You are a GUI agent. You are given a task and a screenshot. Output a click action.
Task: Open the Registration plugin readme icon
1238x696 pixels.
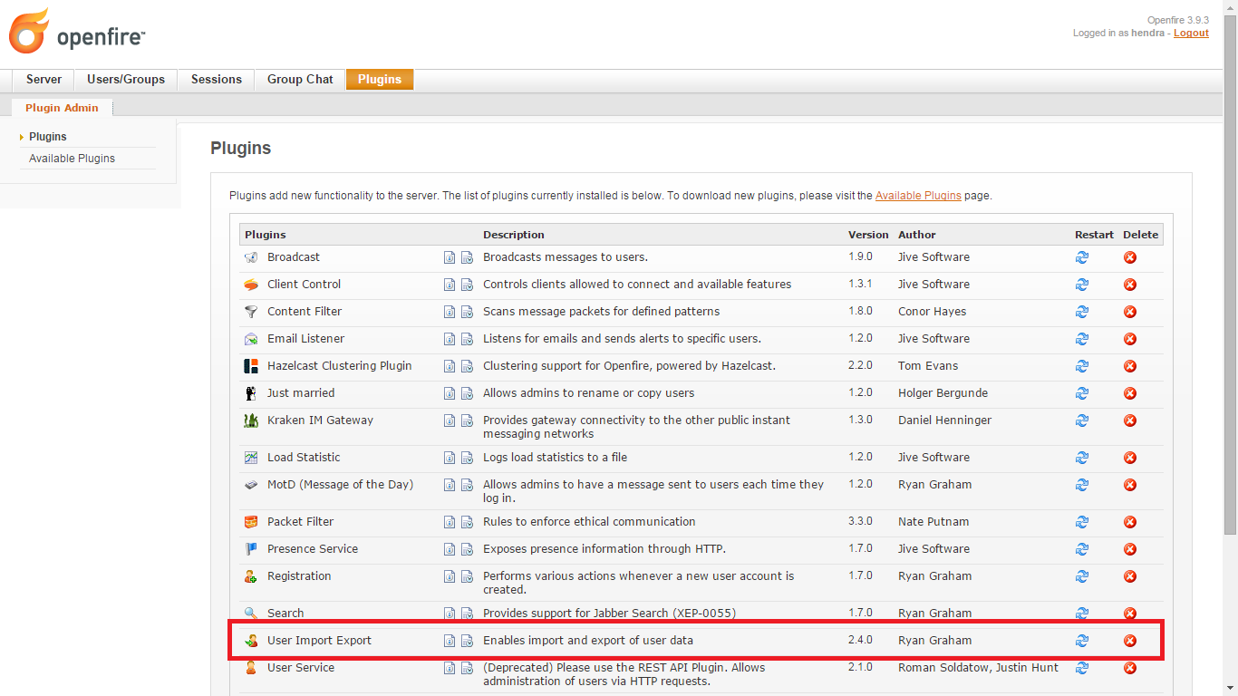[x=450, y=576]
